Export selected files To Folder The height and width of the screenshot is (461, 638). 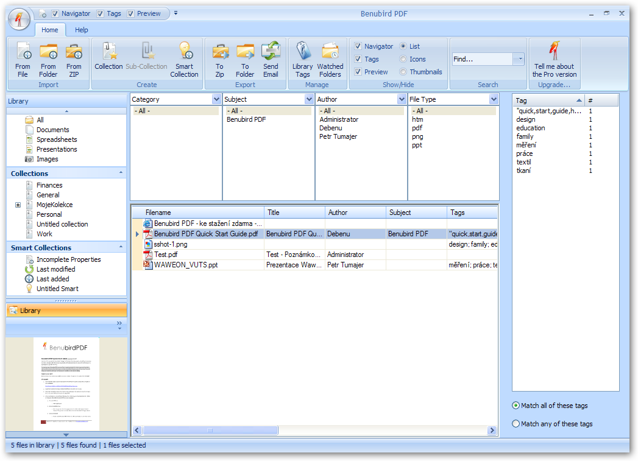245,60
